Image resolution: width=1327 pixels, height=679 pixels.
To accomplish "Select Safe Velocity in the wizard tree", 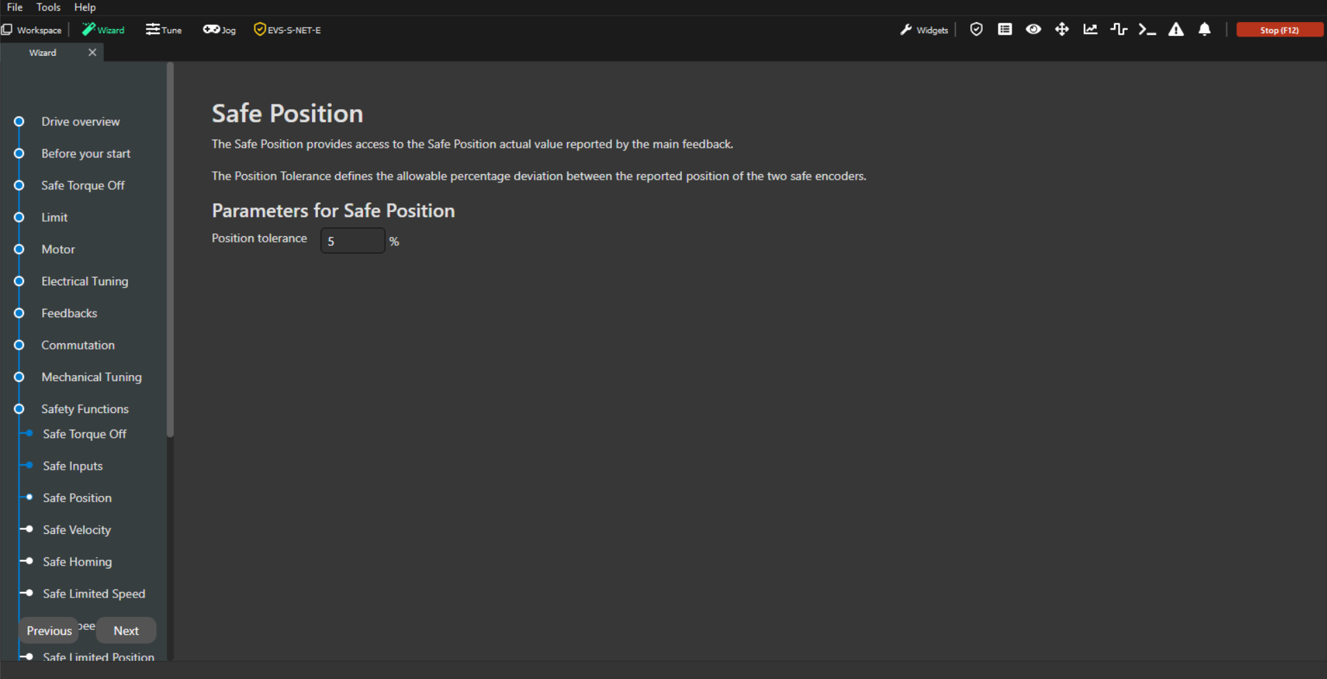I will point(77,530).
